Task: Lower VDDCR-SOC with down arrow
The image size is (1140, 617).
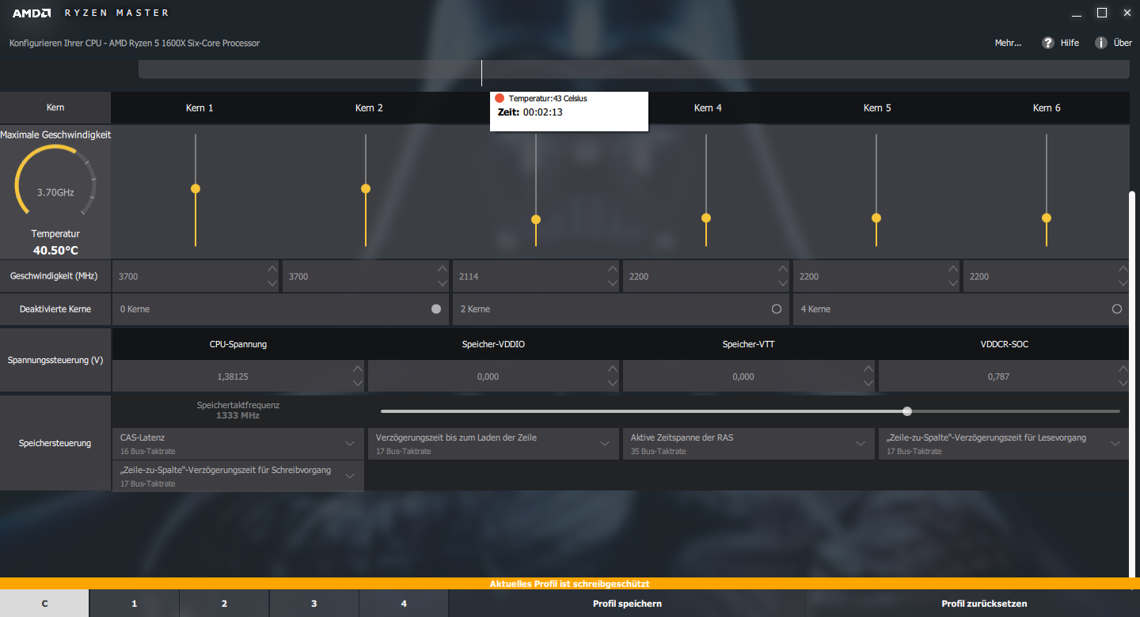Action: point(1122,384)
